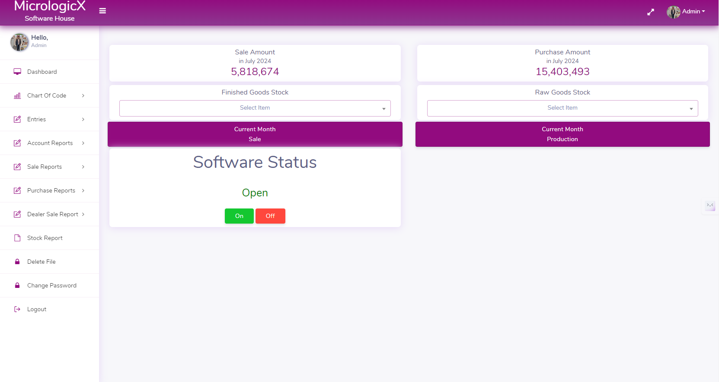
Task: Open the Raw Goods Stock item dropdown
Action: [562, 108]
